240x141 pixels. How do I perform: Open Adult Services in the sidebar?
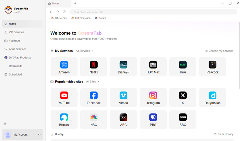pos(23,49)
